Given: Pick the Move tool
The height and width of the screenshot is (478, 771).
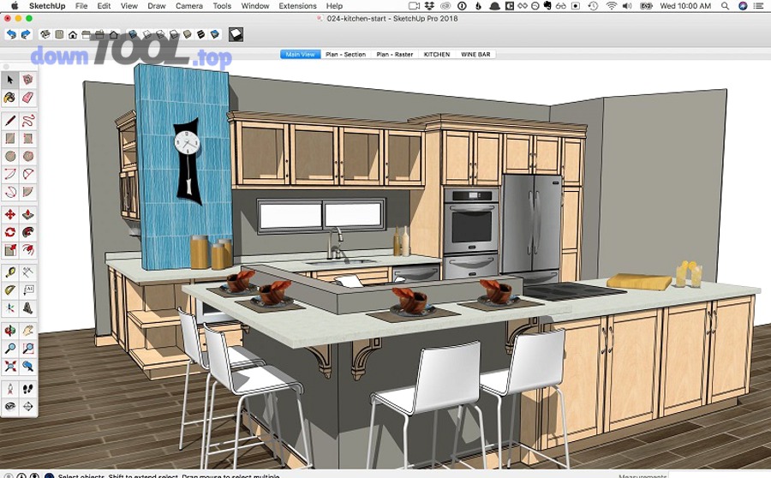Looking at the screenshot, I should coord(10,214).
